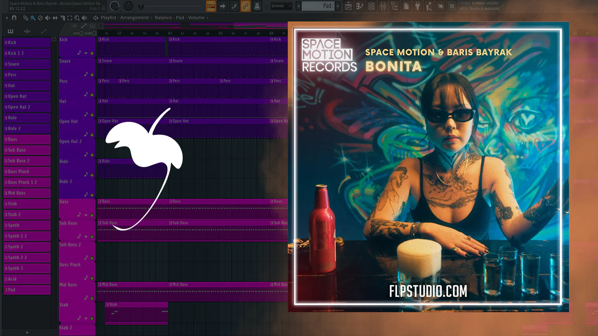Select the Slice tool icon

tap(63, 18)
